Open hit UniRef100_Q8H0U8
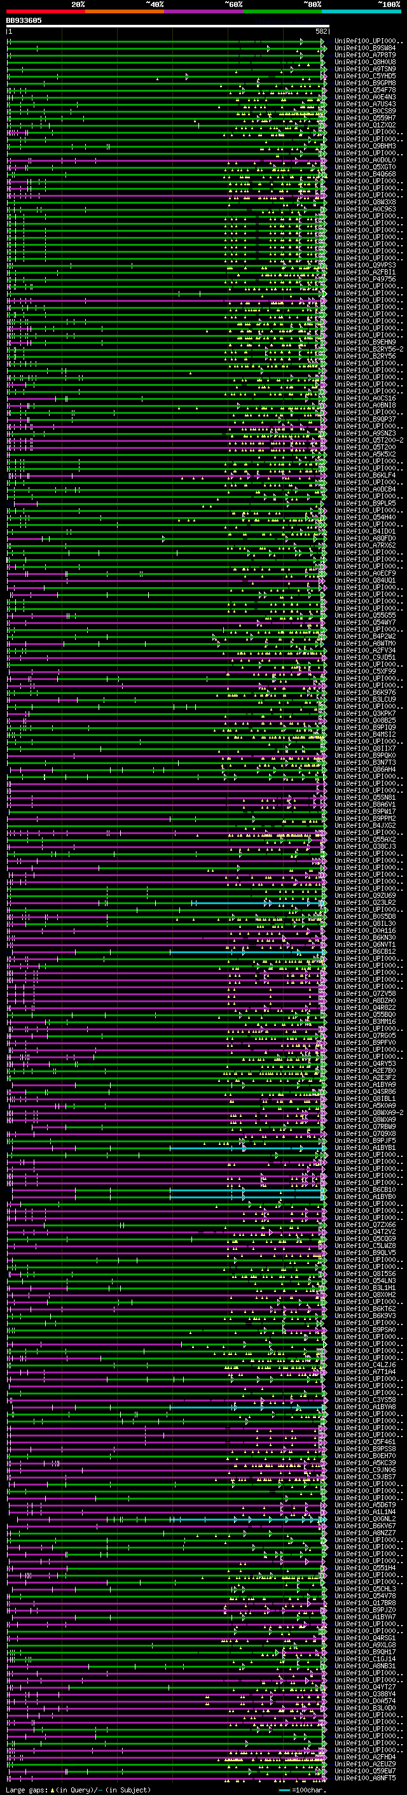The width and height of the screenshot is (407, 1795). point(365,62)
